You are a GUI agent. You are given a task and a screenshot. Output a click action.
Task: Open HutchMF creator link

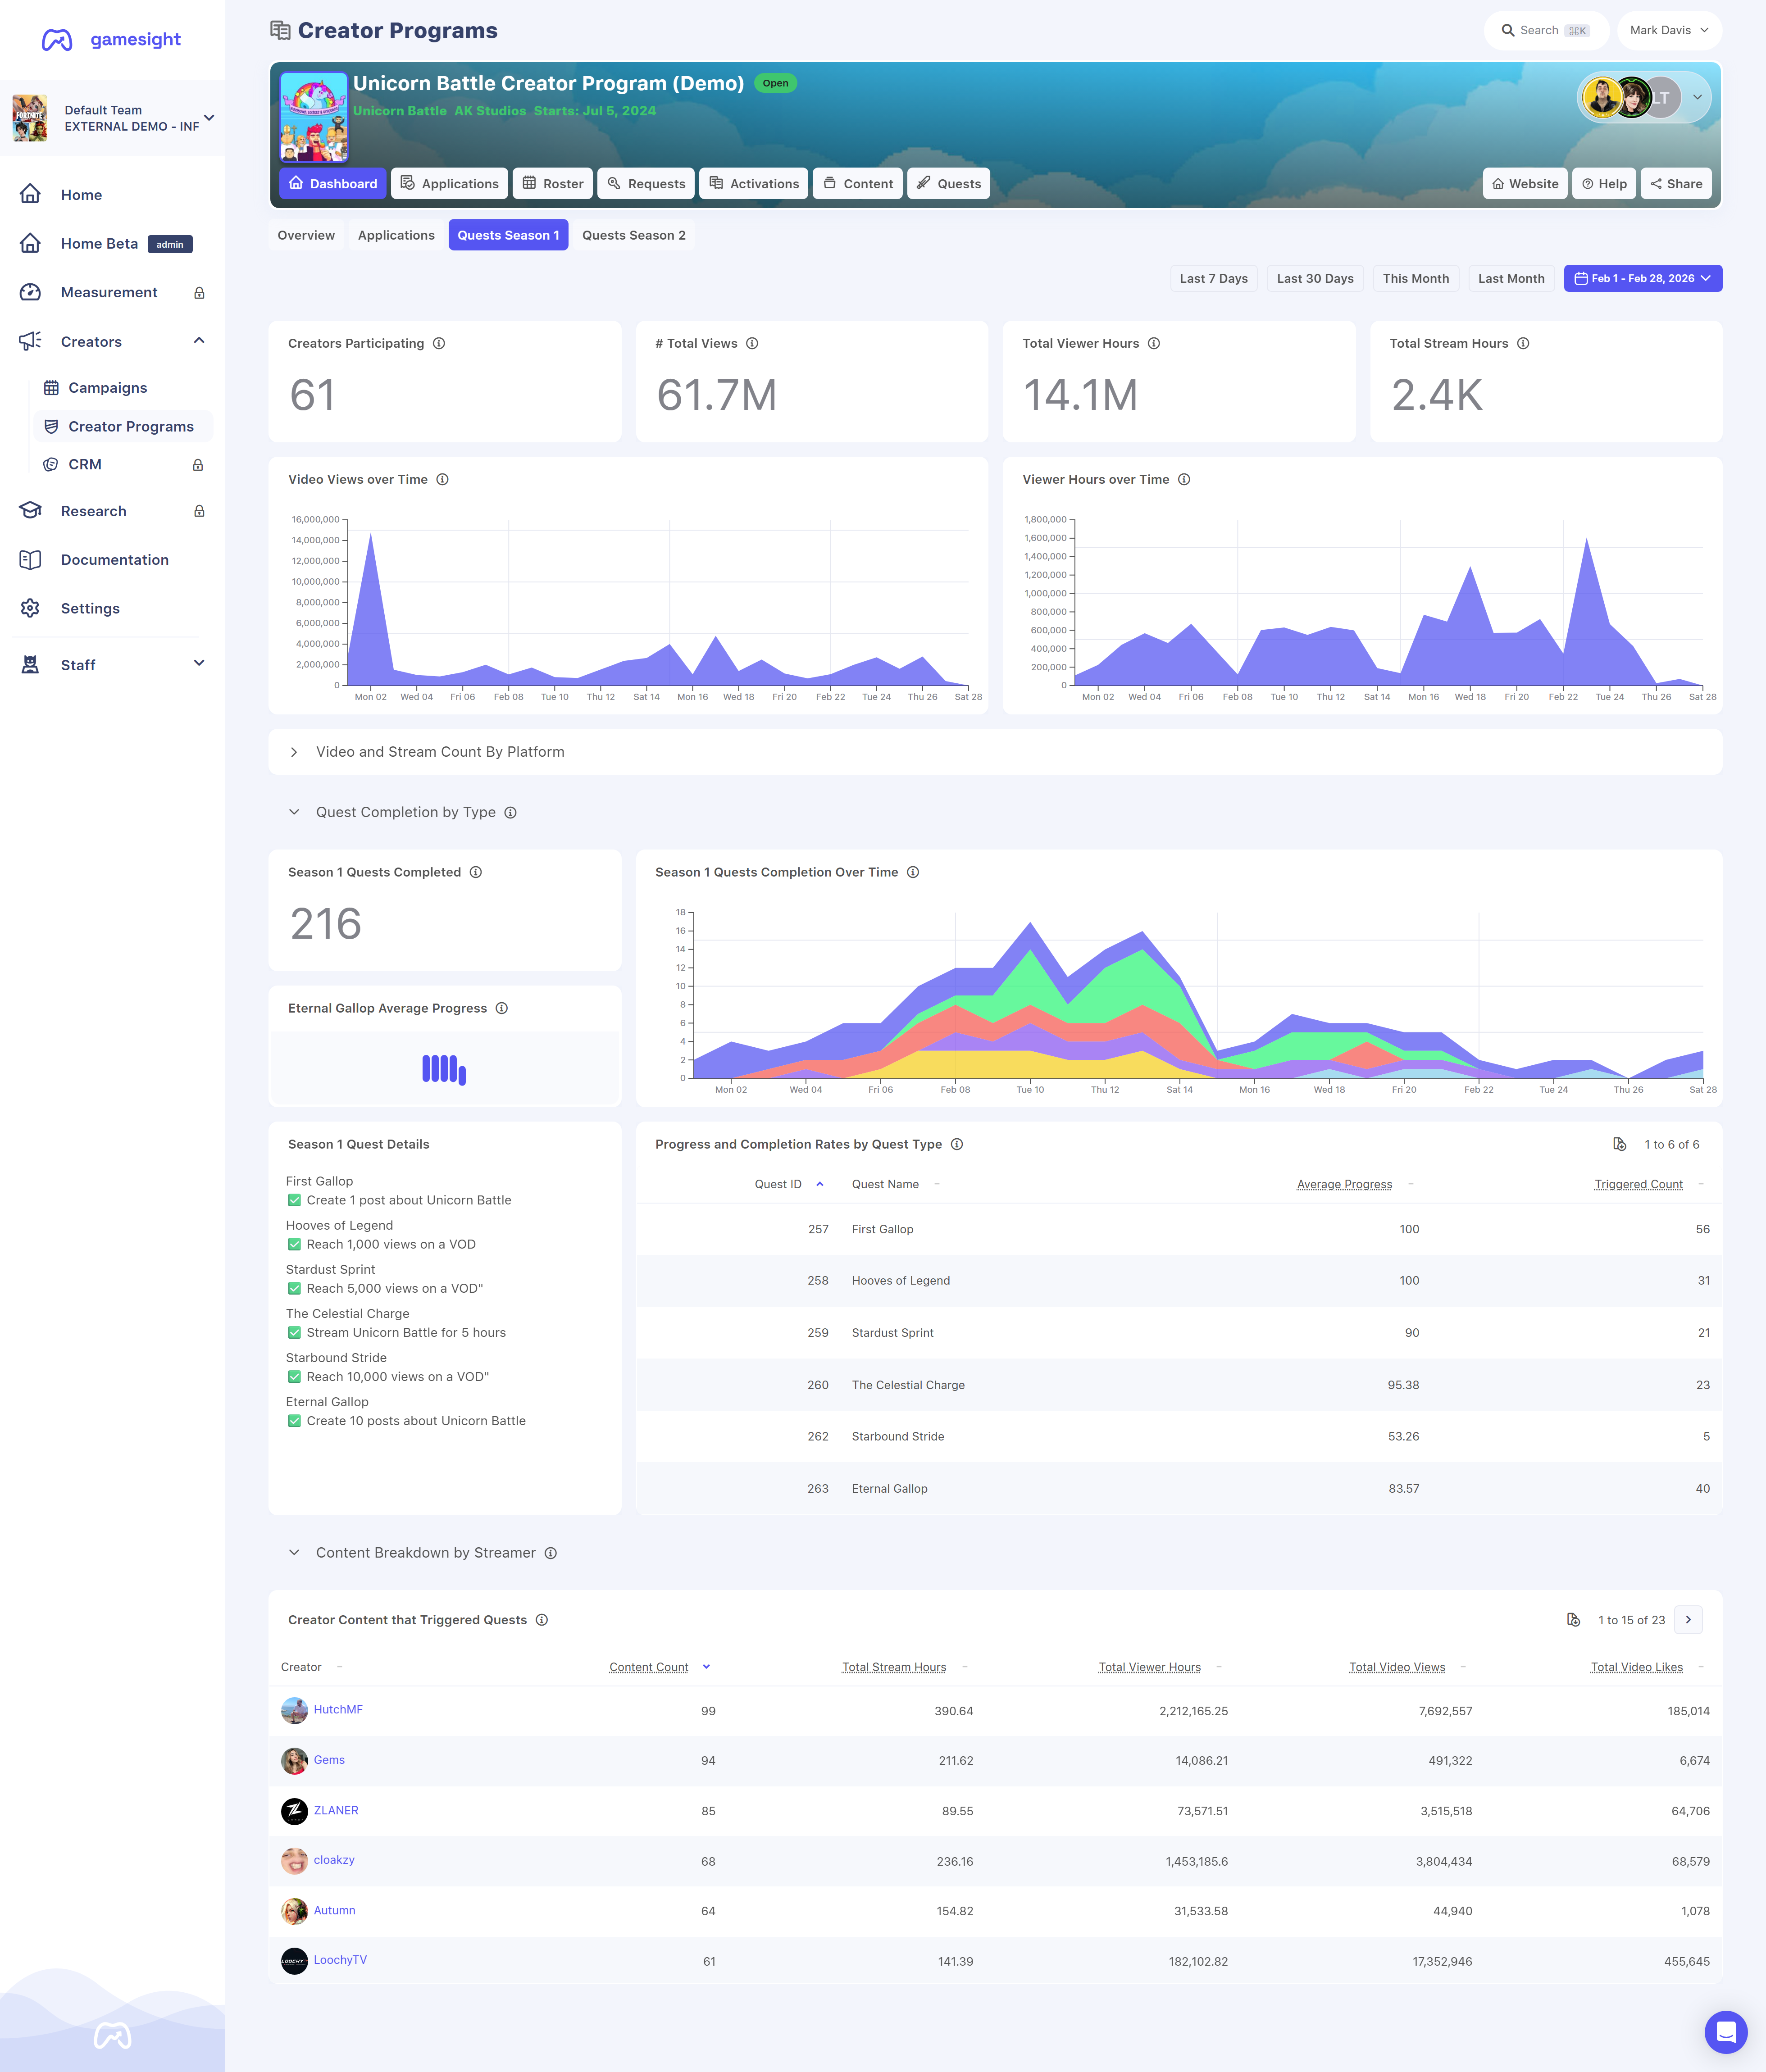tap(338, 1709)
